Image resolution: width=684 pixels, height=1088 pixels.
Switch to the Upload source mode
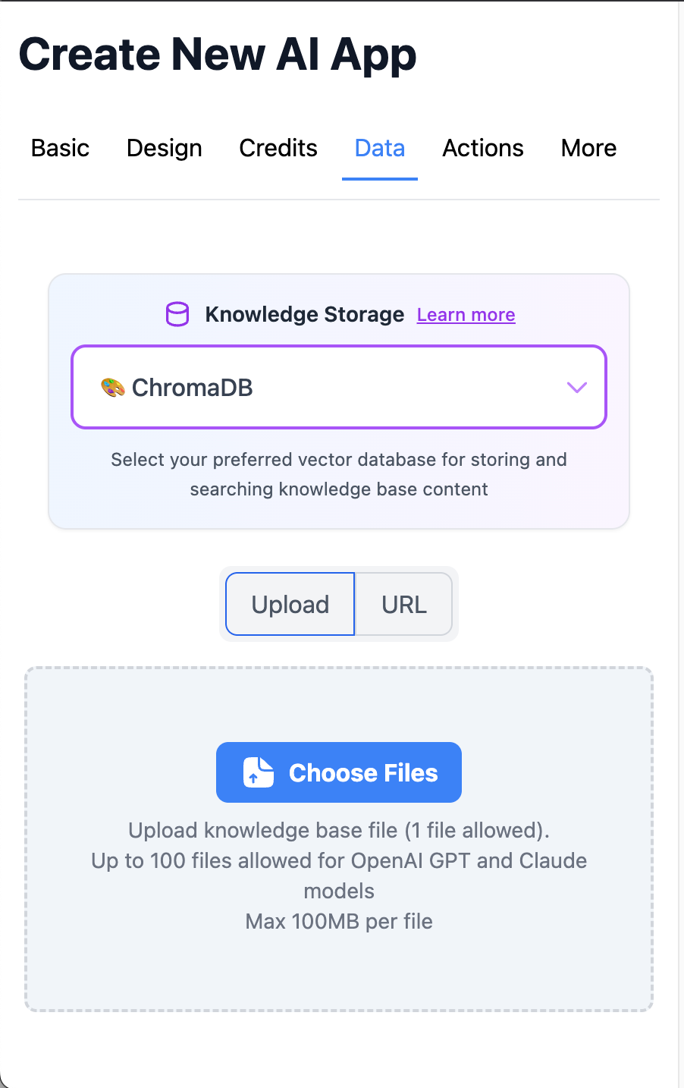[290, 605]
